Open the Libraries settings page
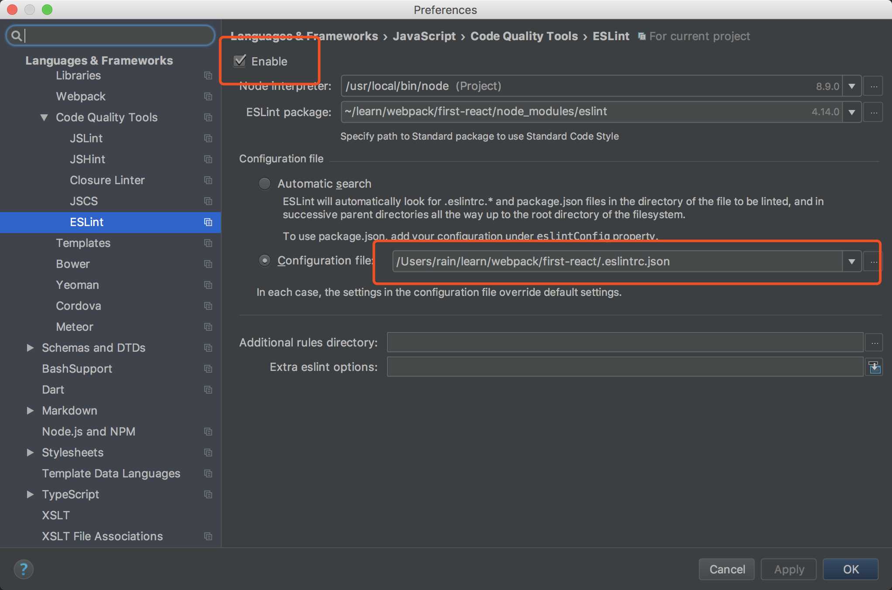 (78, 75)
